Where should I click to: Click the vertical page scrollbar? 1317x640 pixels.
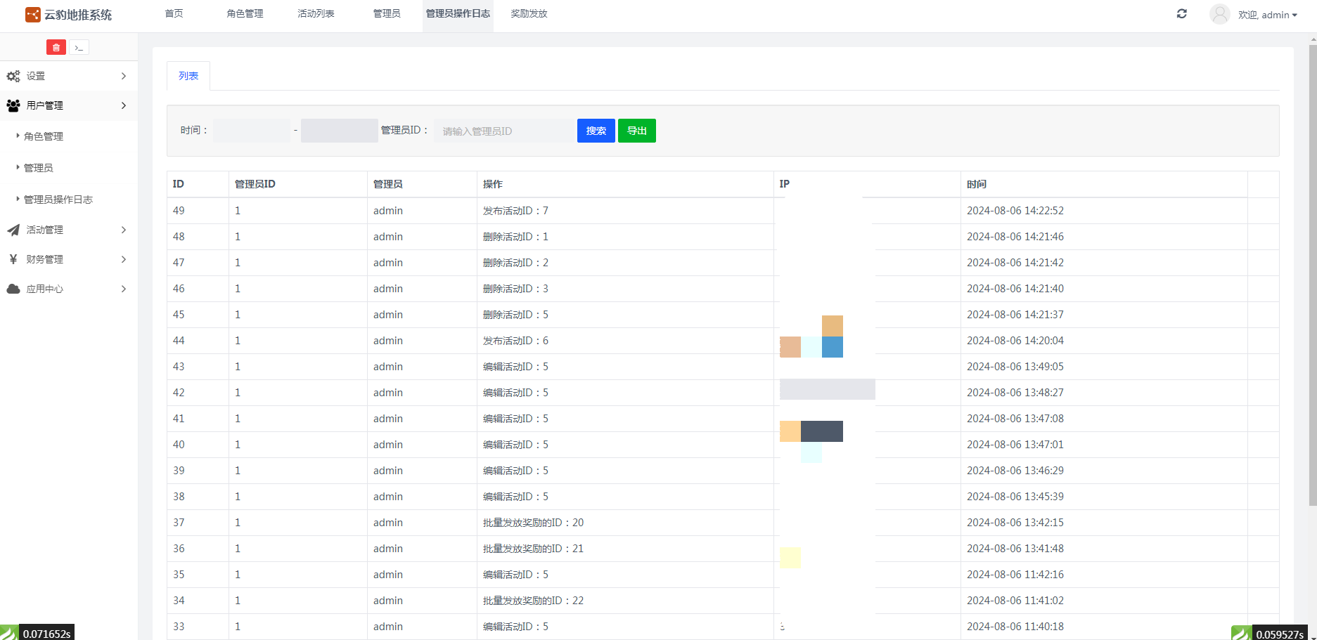pyautogui.click(x=1313, y=274)
